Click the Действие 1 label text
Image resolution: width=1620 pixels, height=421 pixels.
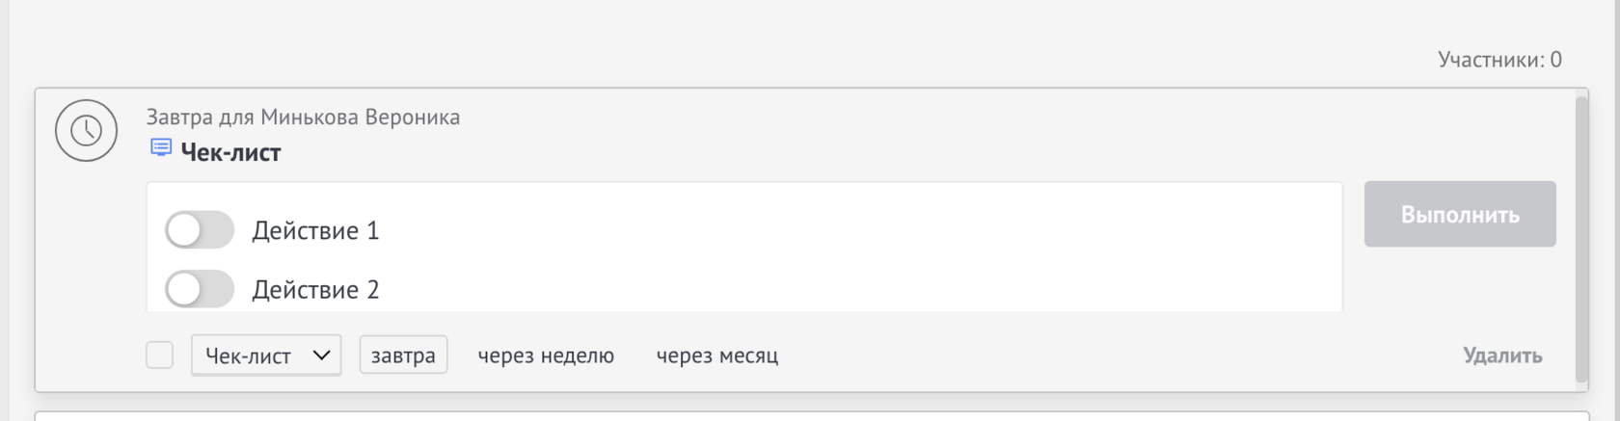coord(315,230)
